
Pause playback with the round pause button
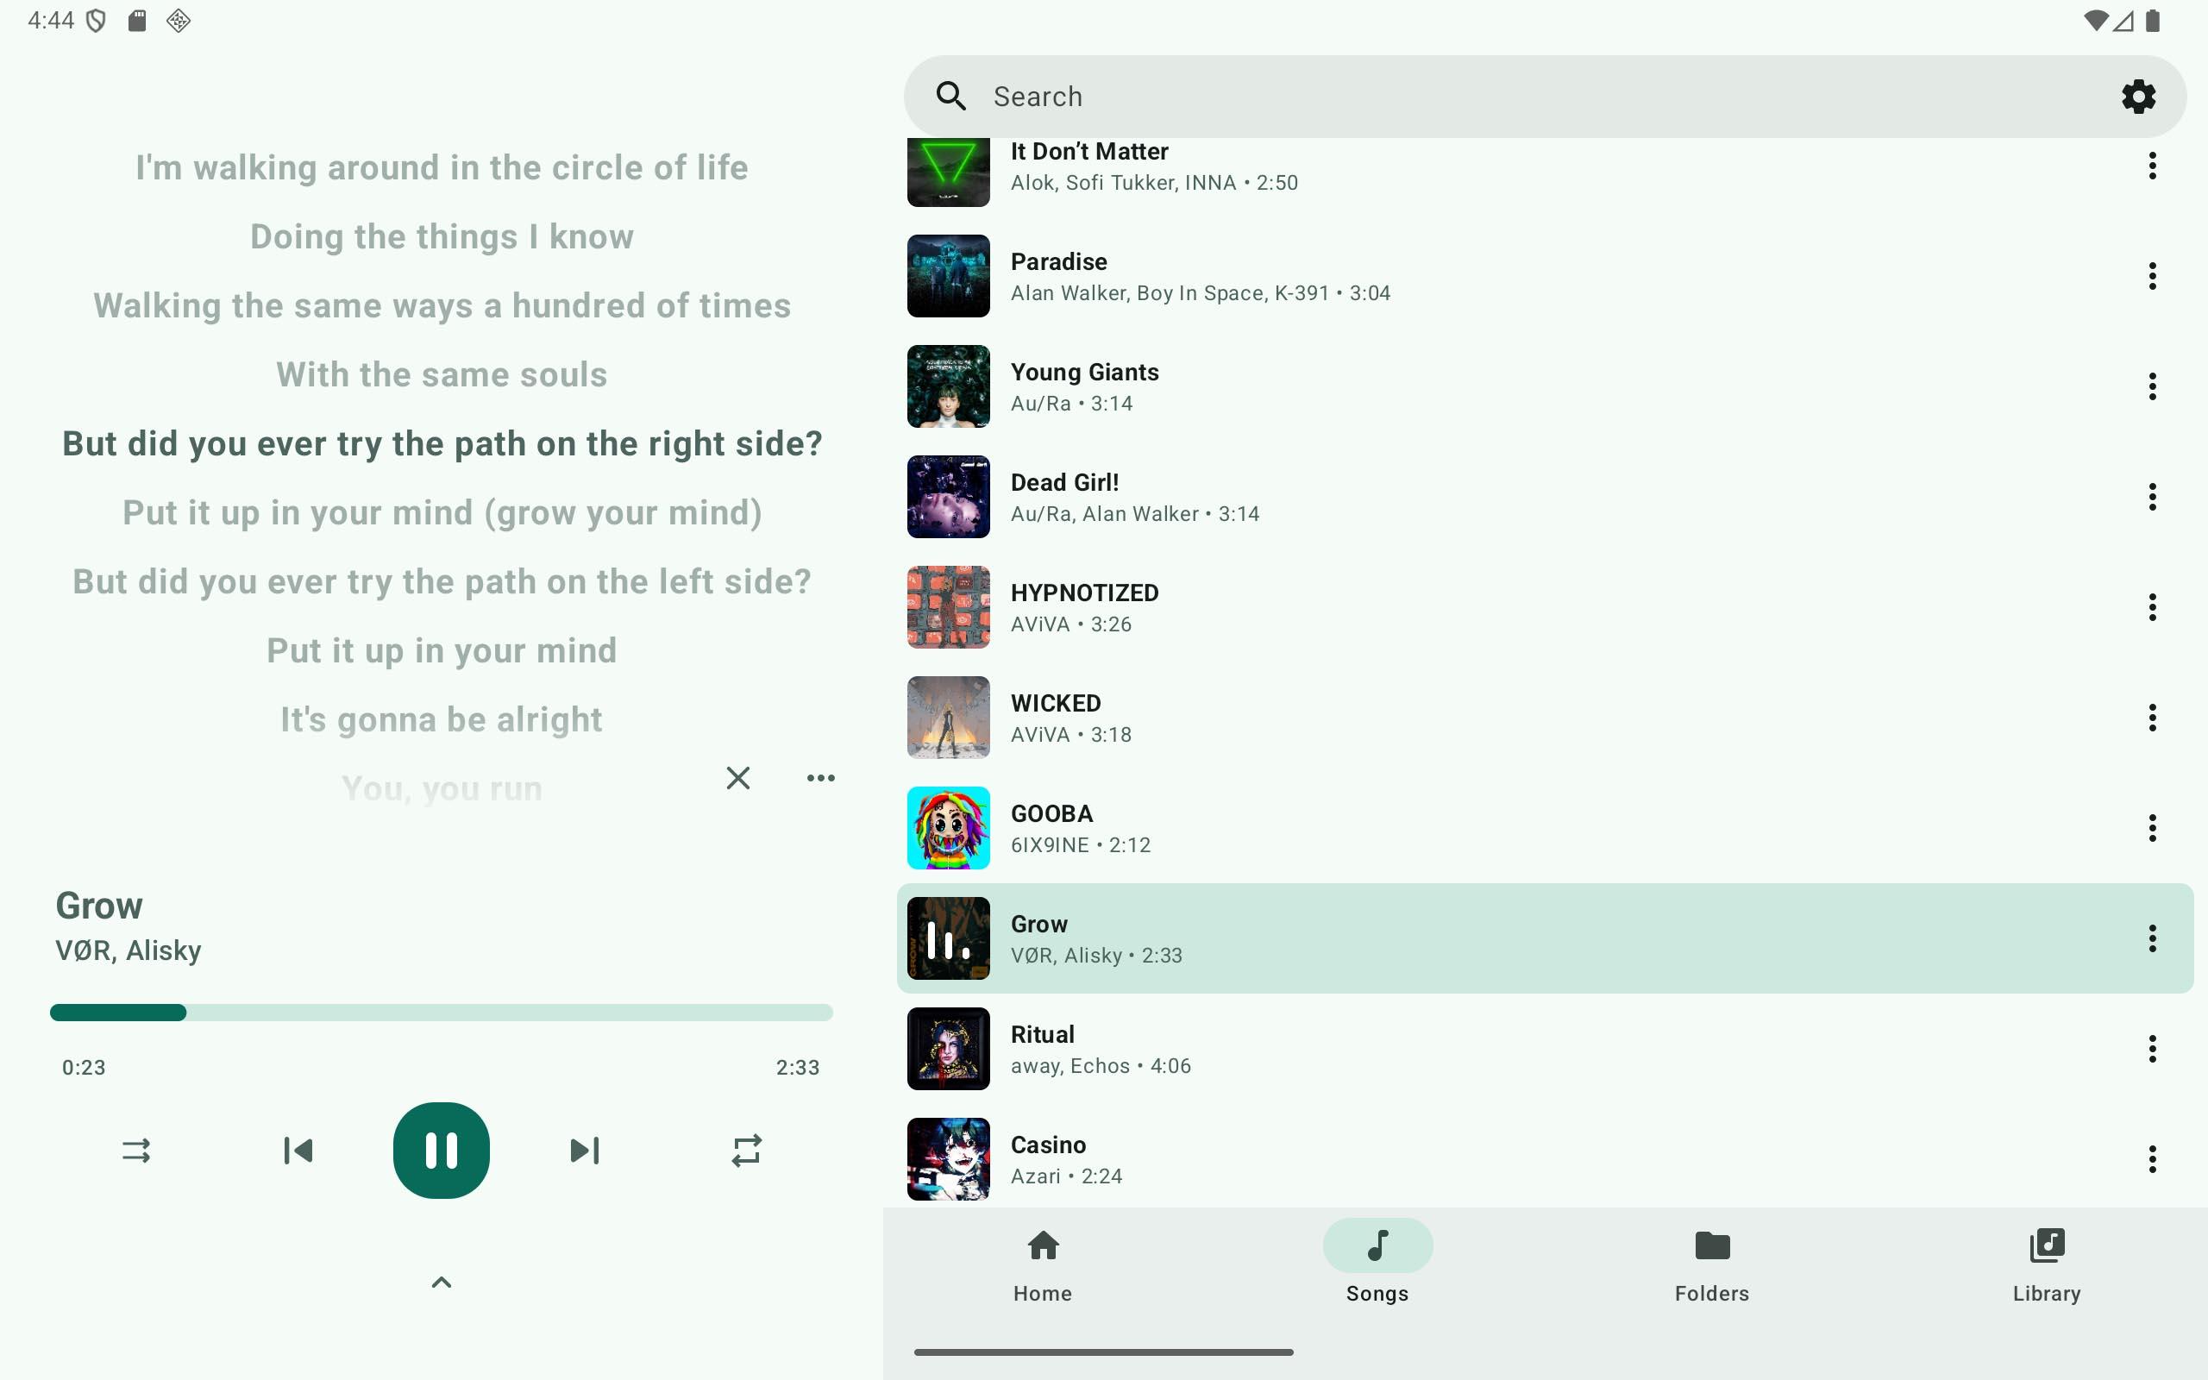(x=441, y=1150)
